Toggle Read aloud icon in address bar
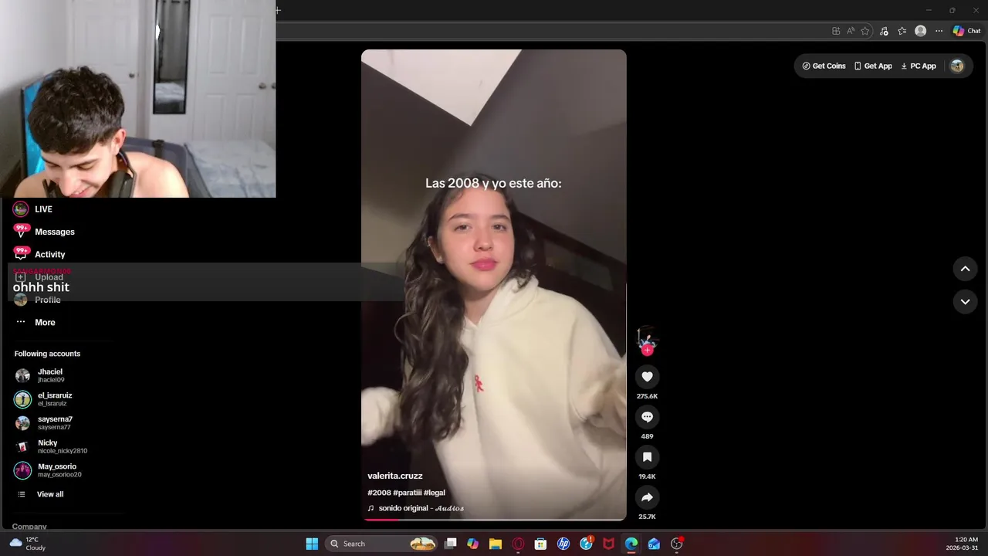Viewport: 988px width, 556px height. pyautogui.click(x=851, y=31)
